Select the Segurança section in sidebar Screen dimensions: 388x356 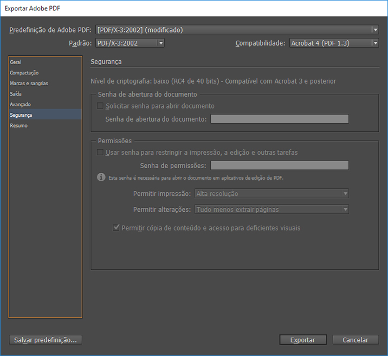click(x=21, y=115)
